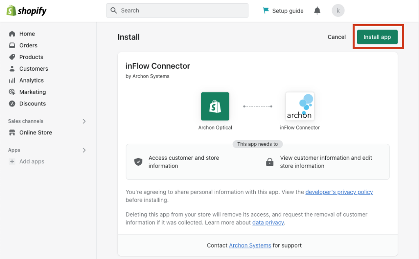Click the Discounts percent badge icon

pos(12,103)
